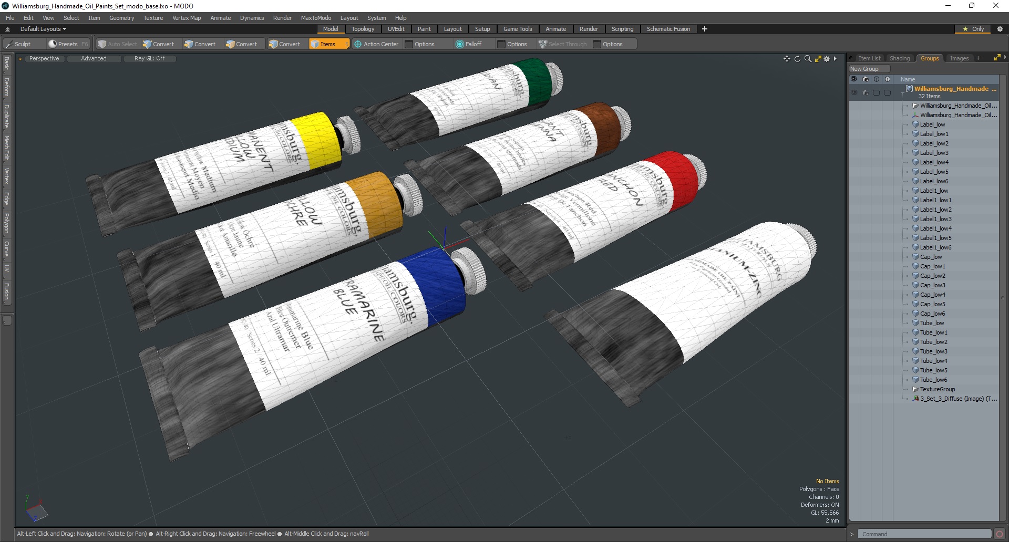Click the New Group button
Image resolution: width=1009 pixels, height=542 pixels.
pos(869,69)
